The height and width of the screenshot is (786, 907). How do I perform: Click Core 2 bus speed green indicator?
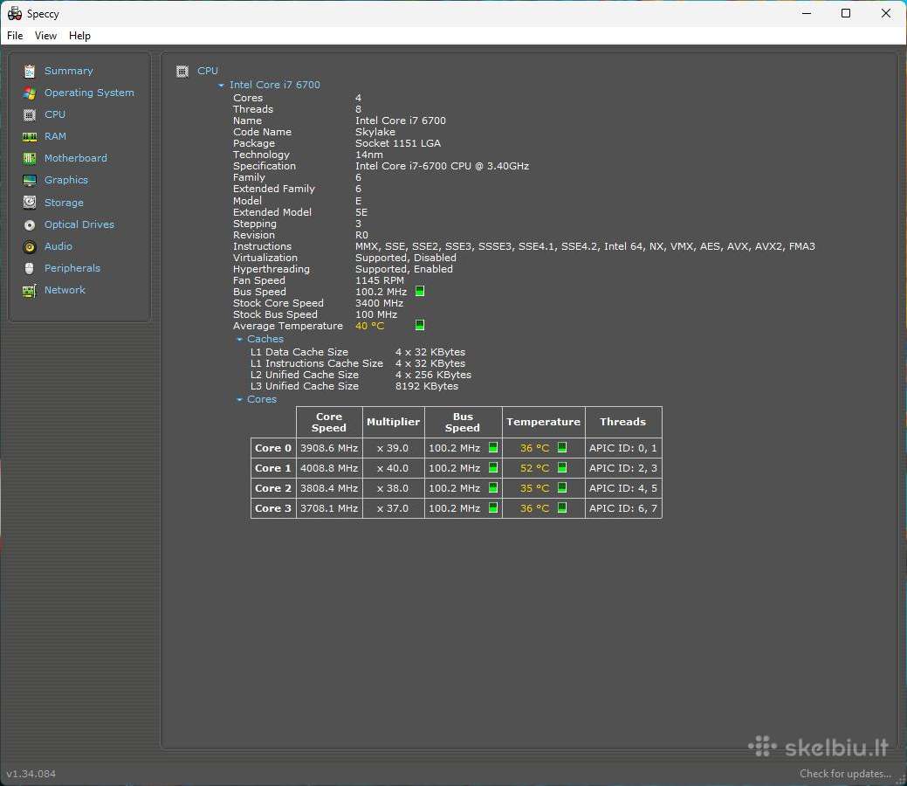coord(493,488)
